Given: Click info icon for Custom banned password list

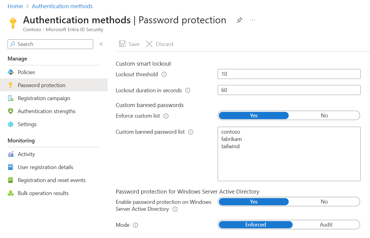Looking at the screenshot, I should point(191,132).
